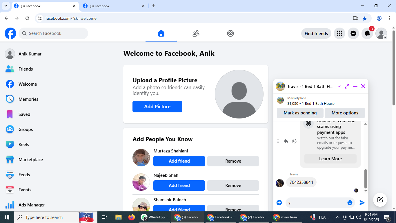Reload the page with refresh icon
396x223 pixels.
point(27,18)
